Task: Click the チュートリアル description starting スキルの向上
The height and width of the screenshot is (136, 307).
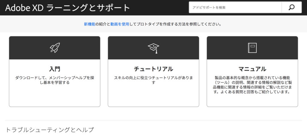Action: coord(153,80)
